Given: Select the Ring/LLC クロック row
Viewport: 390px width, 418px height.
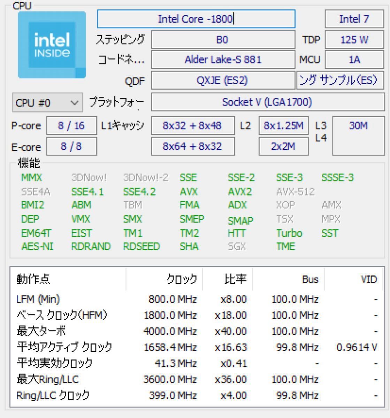Looking at the screenshot, I should 197,395.
